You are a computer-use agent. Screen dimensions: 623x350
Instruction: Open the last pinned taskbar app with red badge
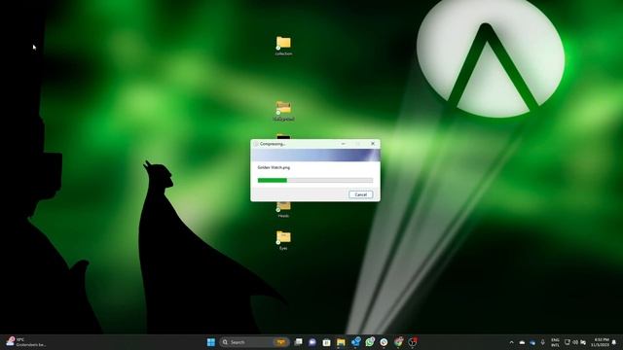click(413, 341)
